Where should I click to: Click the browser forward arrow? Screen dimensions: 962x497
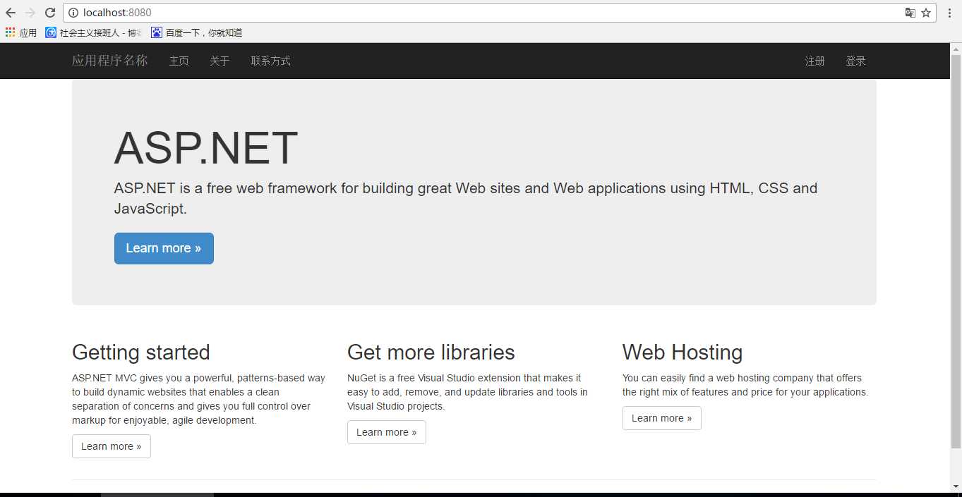30,13
